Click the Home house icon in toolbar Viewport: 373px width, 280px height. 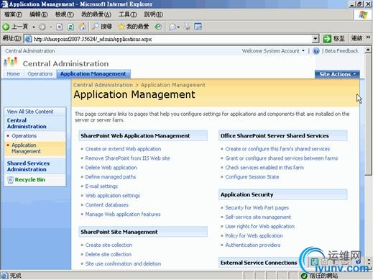[x=82, y=27]
